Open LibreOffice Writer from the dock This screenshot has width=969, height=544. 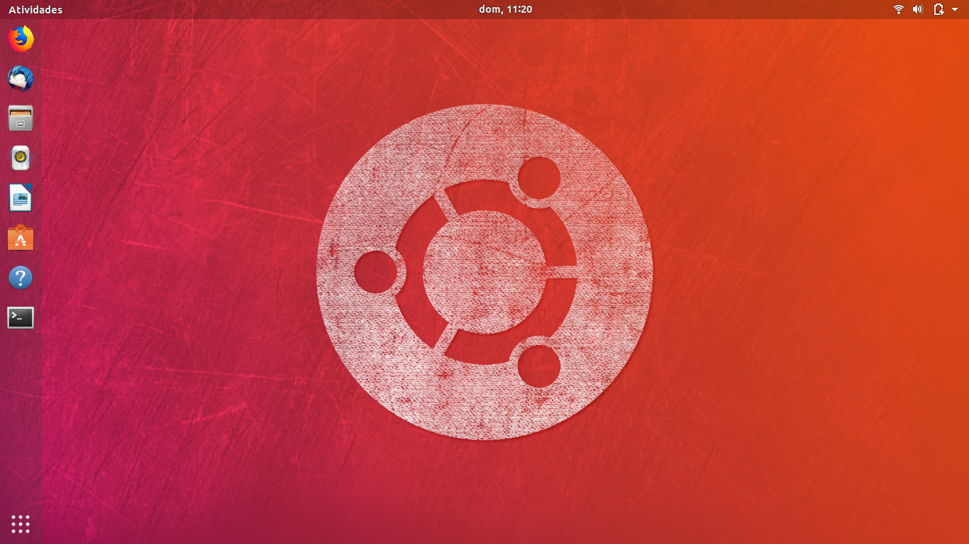pos(21,198)
